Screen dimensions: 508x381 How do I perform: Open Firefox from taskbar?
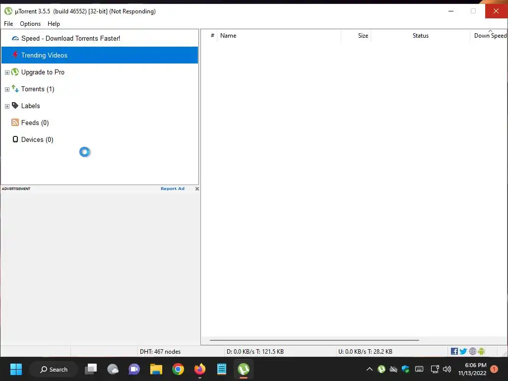point(199,369)
